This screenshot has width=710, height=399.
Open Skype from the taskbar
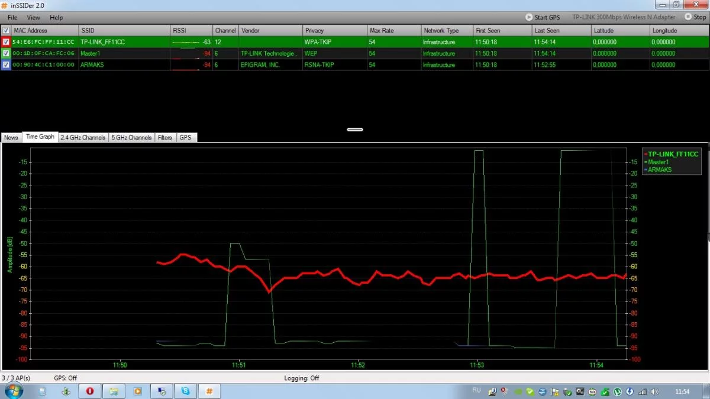(x=185, y=391)
